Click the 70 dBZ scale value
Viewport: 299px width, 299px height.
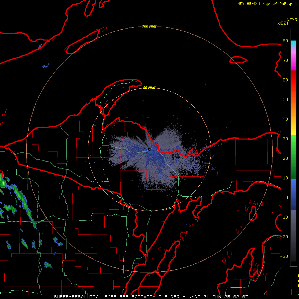coord(285,60)
